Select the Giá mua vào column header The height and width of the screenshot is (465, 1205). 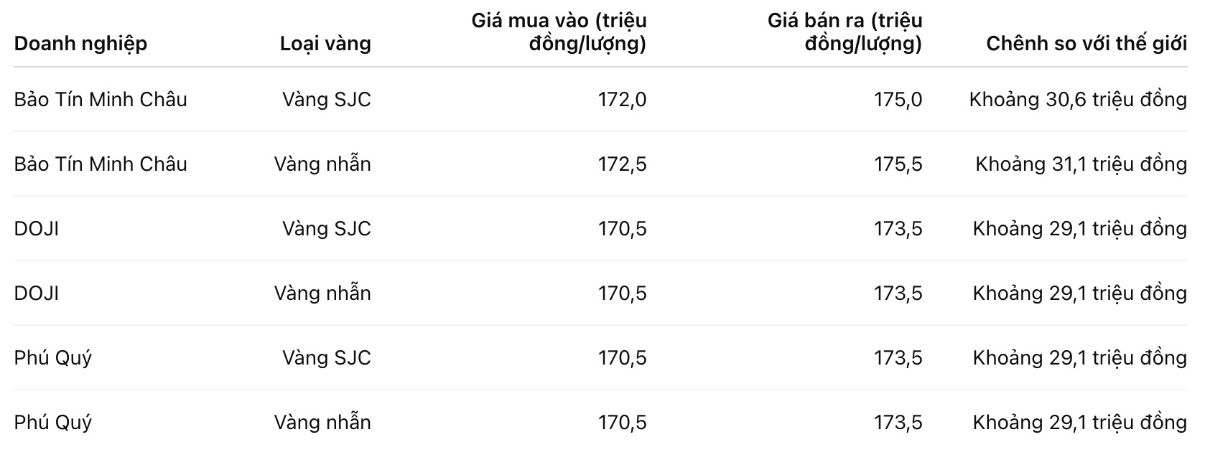click(x=559, y=32)
